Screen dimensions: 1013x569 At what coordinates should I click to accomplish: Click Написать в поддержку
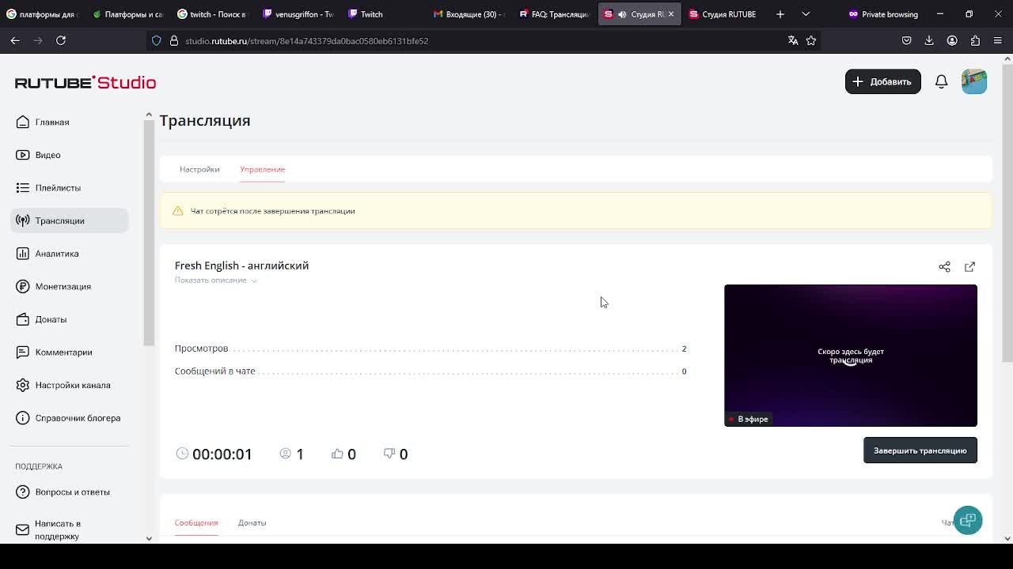click(x=70, y=529)
